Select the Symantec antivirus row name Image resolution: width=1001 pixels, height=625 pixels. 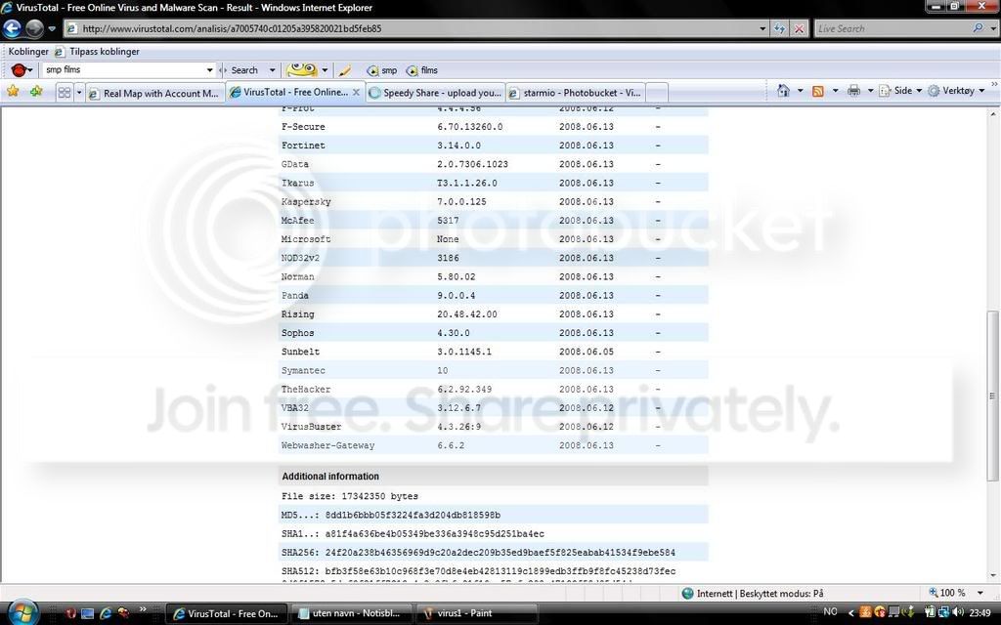click(303, 370)
